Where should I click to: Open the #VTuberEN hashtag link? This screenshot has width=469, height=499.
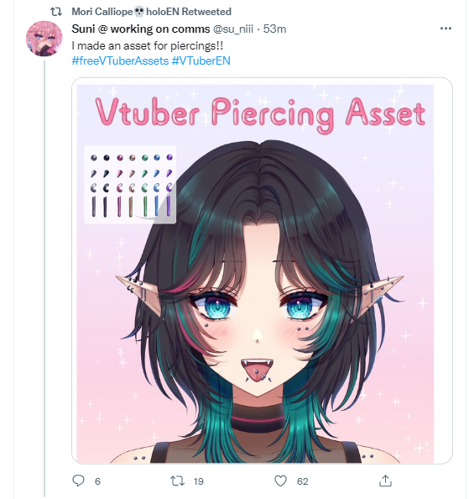(201, 60)
